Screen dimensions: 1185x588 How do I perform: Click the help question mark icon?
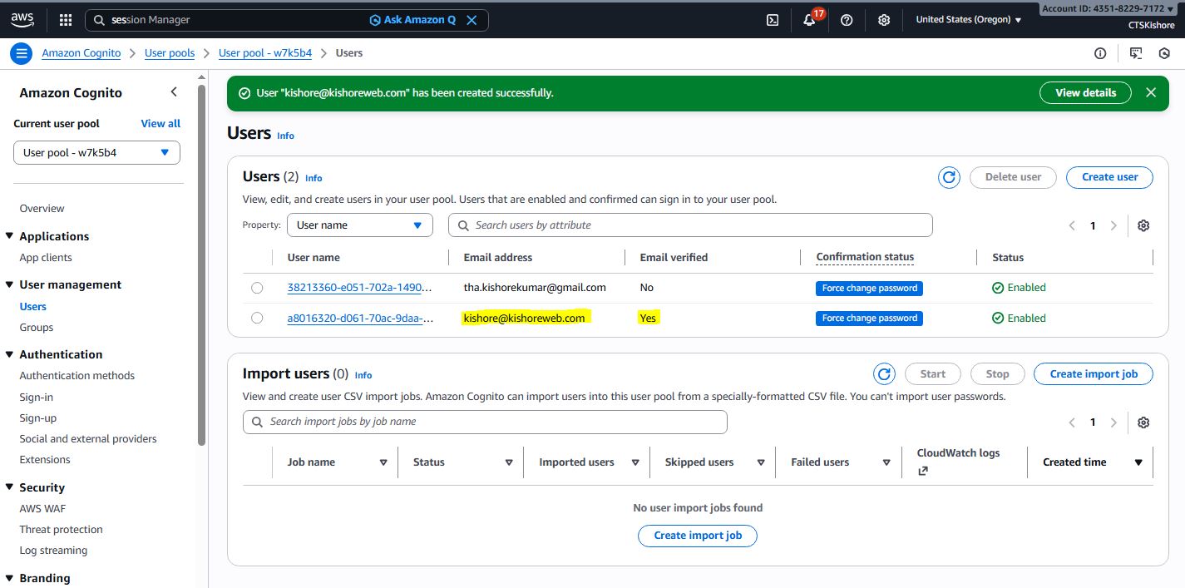point(847,20)
